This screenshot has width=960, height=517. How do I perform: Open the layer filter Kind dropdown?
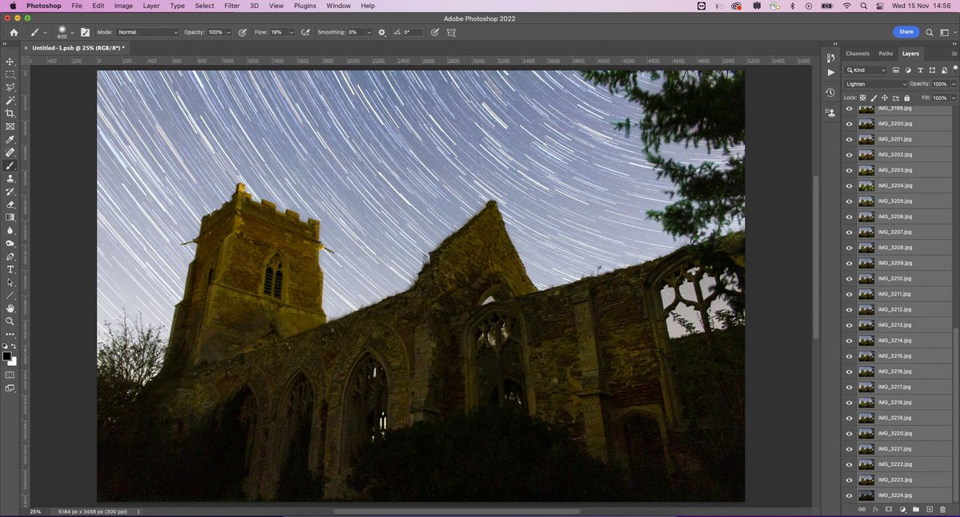(x=868, y=70)
